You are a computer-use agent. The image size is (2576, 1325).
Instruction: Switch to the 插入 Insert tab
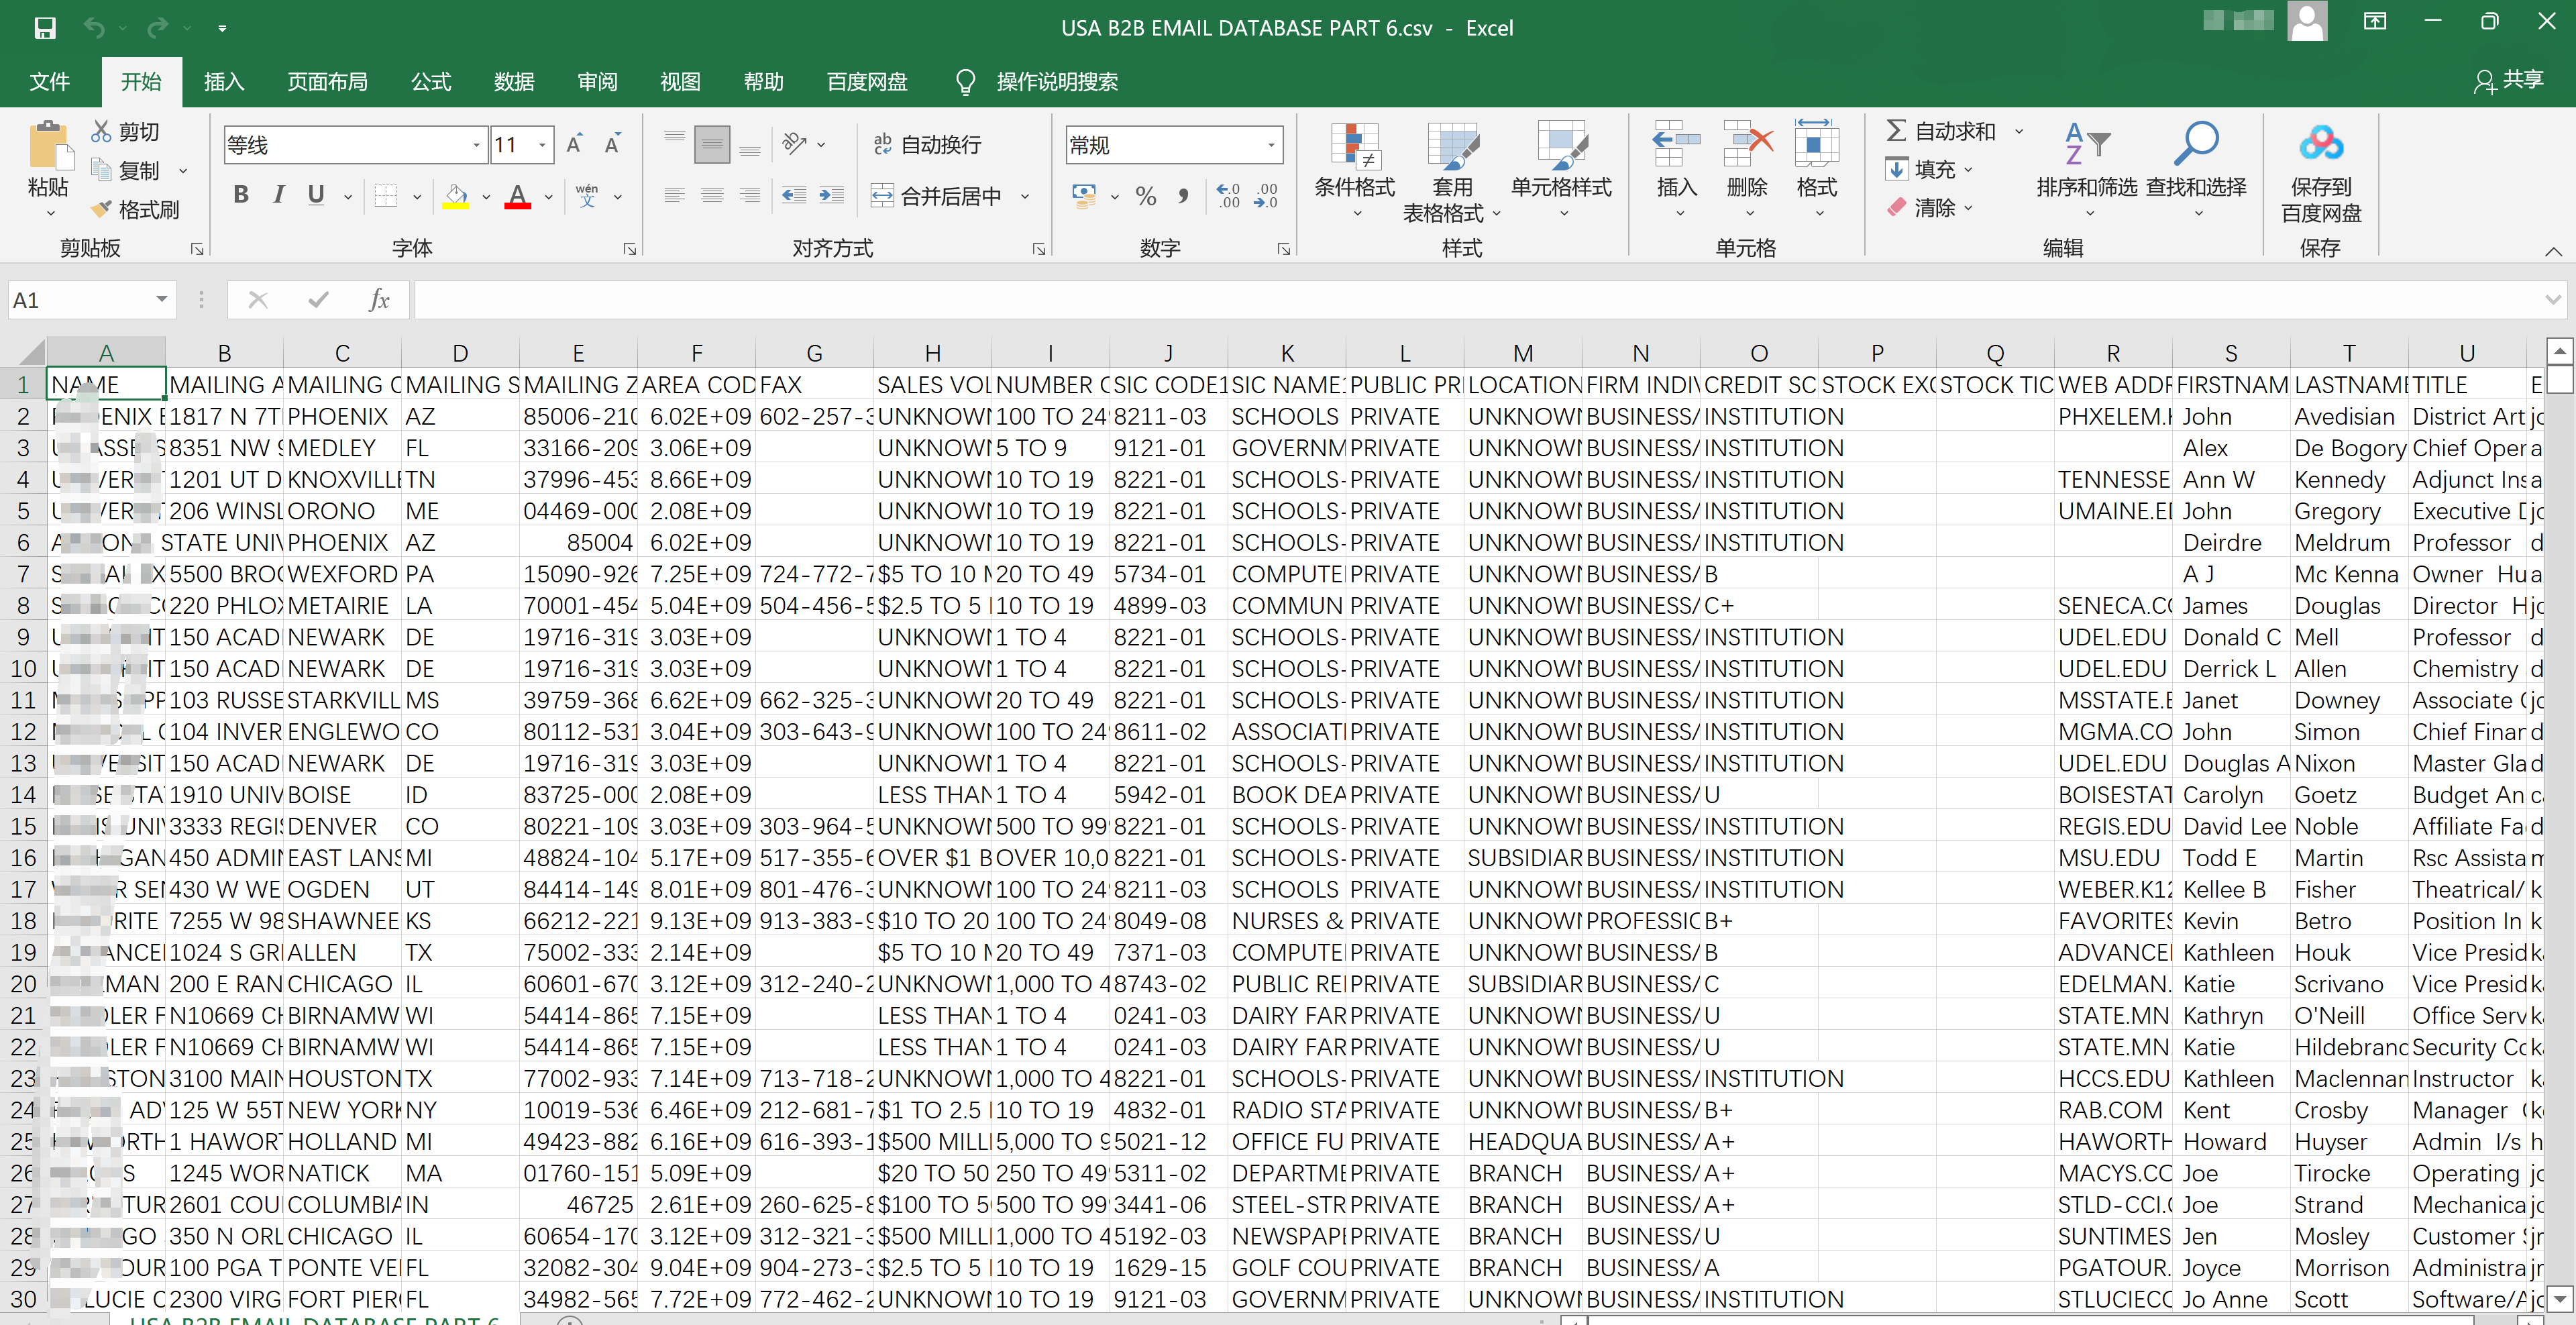pos(224,81)
